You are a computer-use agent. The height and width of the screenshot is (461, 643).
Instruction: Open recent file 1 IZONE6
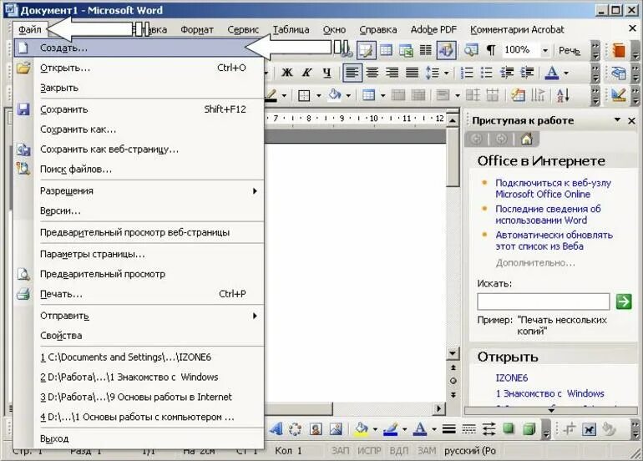[x=139, y=357]
